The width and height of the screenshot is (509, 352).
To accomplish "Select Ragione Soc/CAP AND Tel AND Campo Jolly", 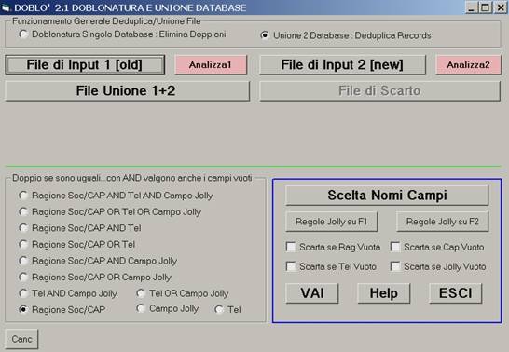I will (23, 196).
